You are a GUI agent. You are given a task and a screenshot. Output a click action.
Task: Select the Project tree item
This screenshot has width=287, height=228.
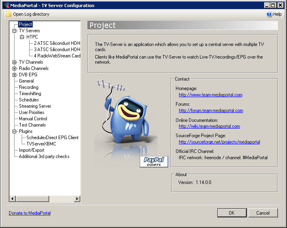[x=26, y=24]
